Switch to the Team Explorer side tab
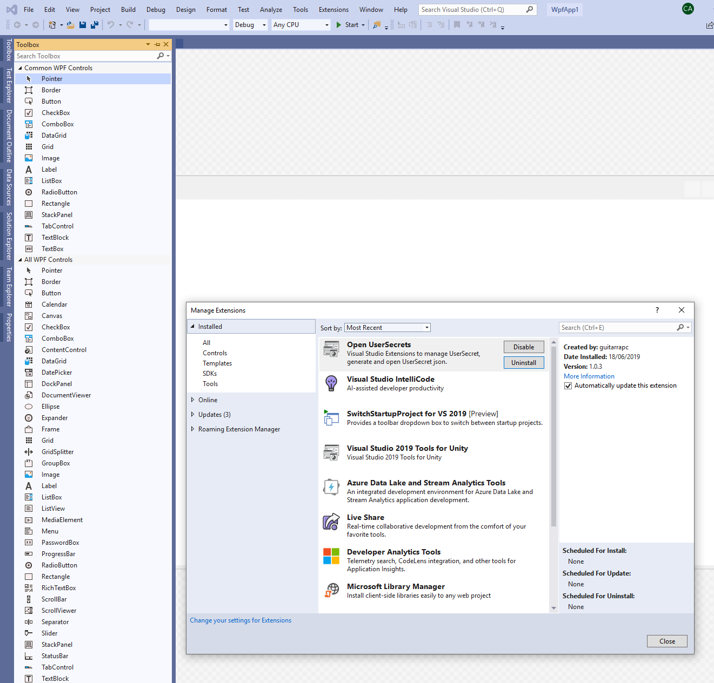This screenshot has height=683, width=714. point(8,285)
